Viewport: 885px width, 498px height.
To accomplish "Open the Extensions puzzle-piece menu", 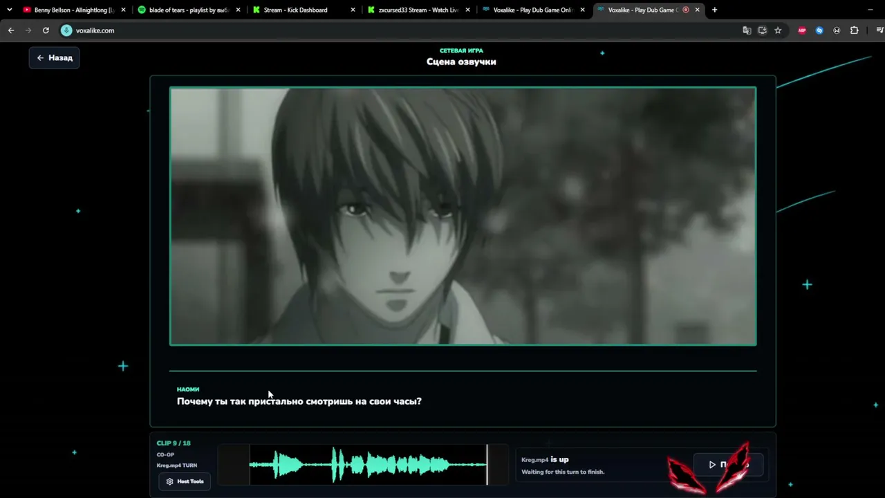I will pos(855,30).
